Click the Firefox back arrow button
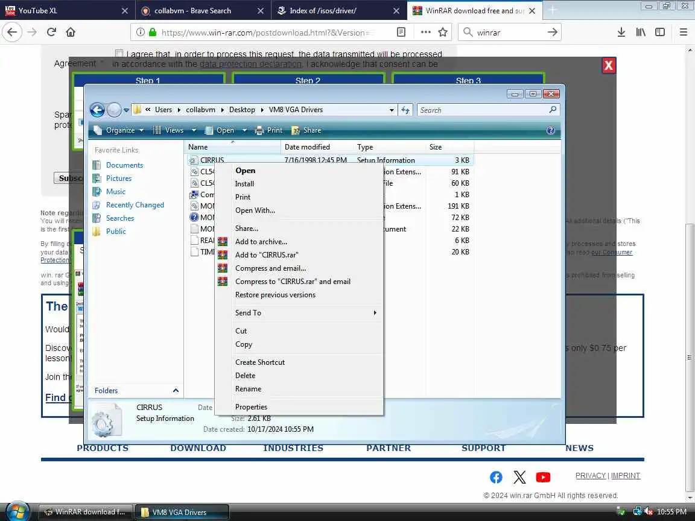Screen dimensions: 695x521 pos(12,32)
